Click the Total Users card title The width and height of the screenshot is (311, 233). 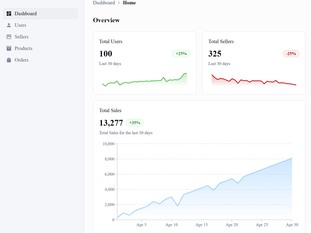pos(111,41)
